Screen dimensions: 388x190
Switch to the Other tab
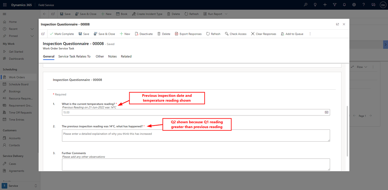pos(100,56)
